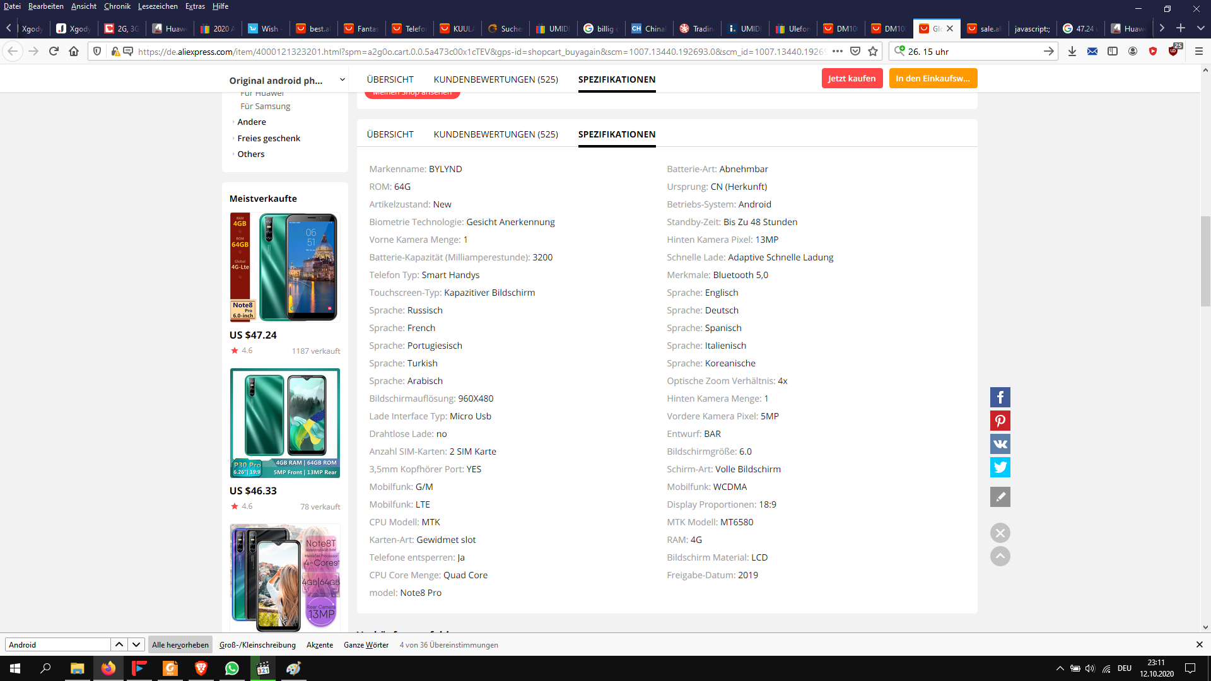Share the product on Facebook
The image size is (1211, 681).
pos(1000,397)
